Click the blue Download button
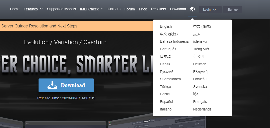Viewport: 270px width, 128px height. coord(66,85)
